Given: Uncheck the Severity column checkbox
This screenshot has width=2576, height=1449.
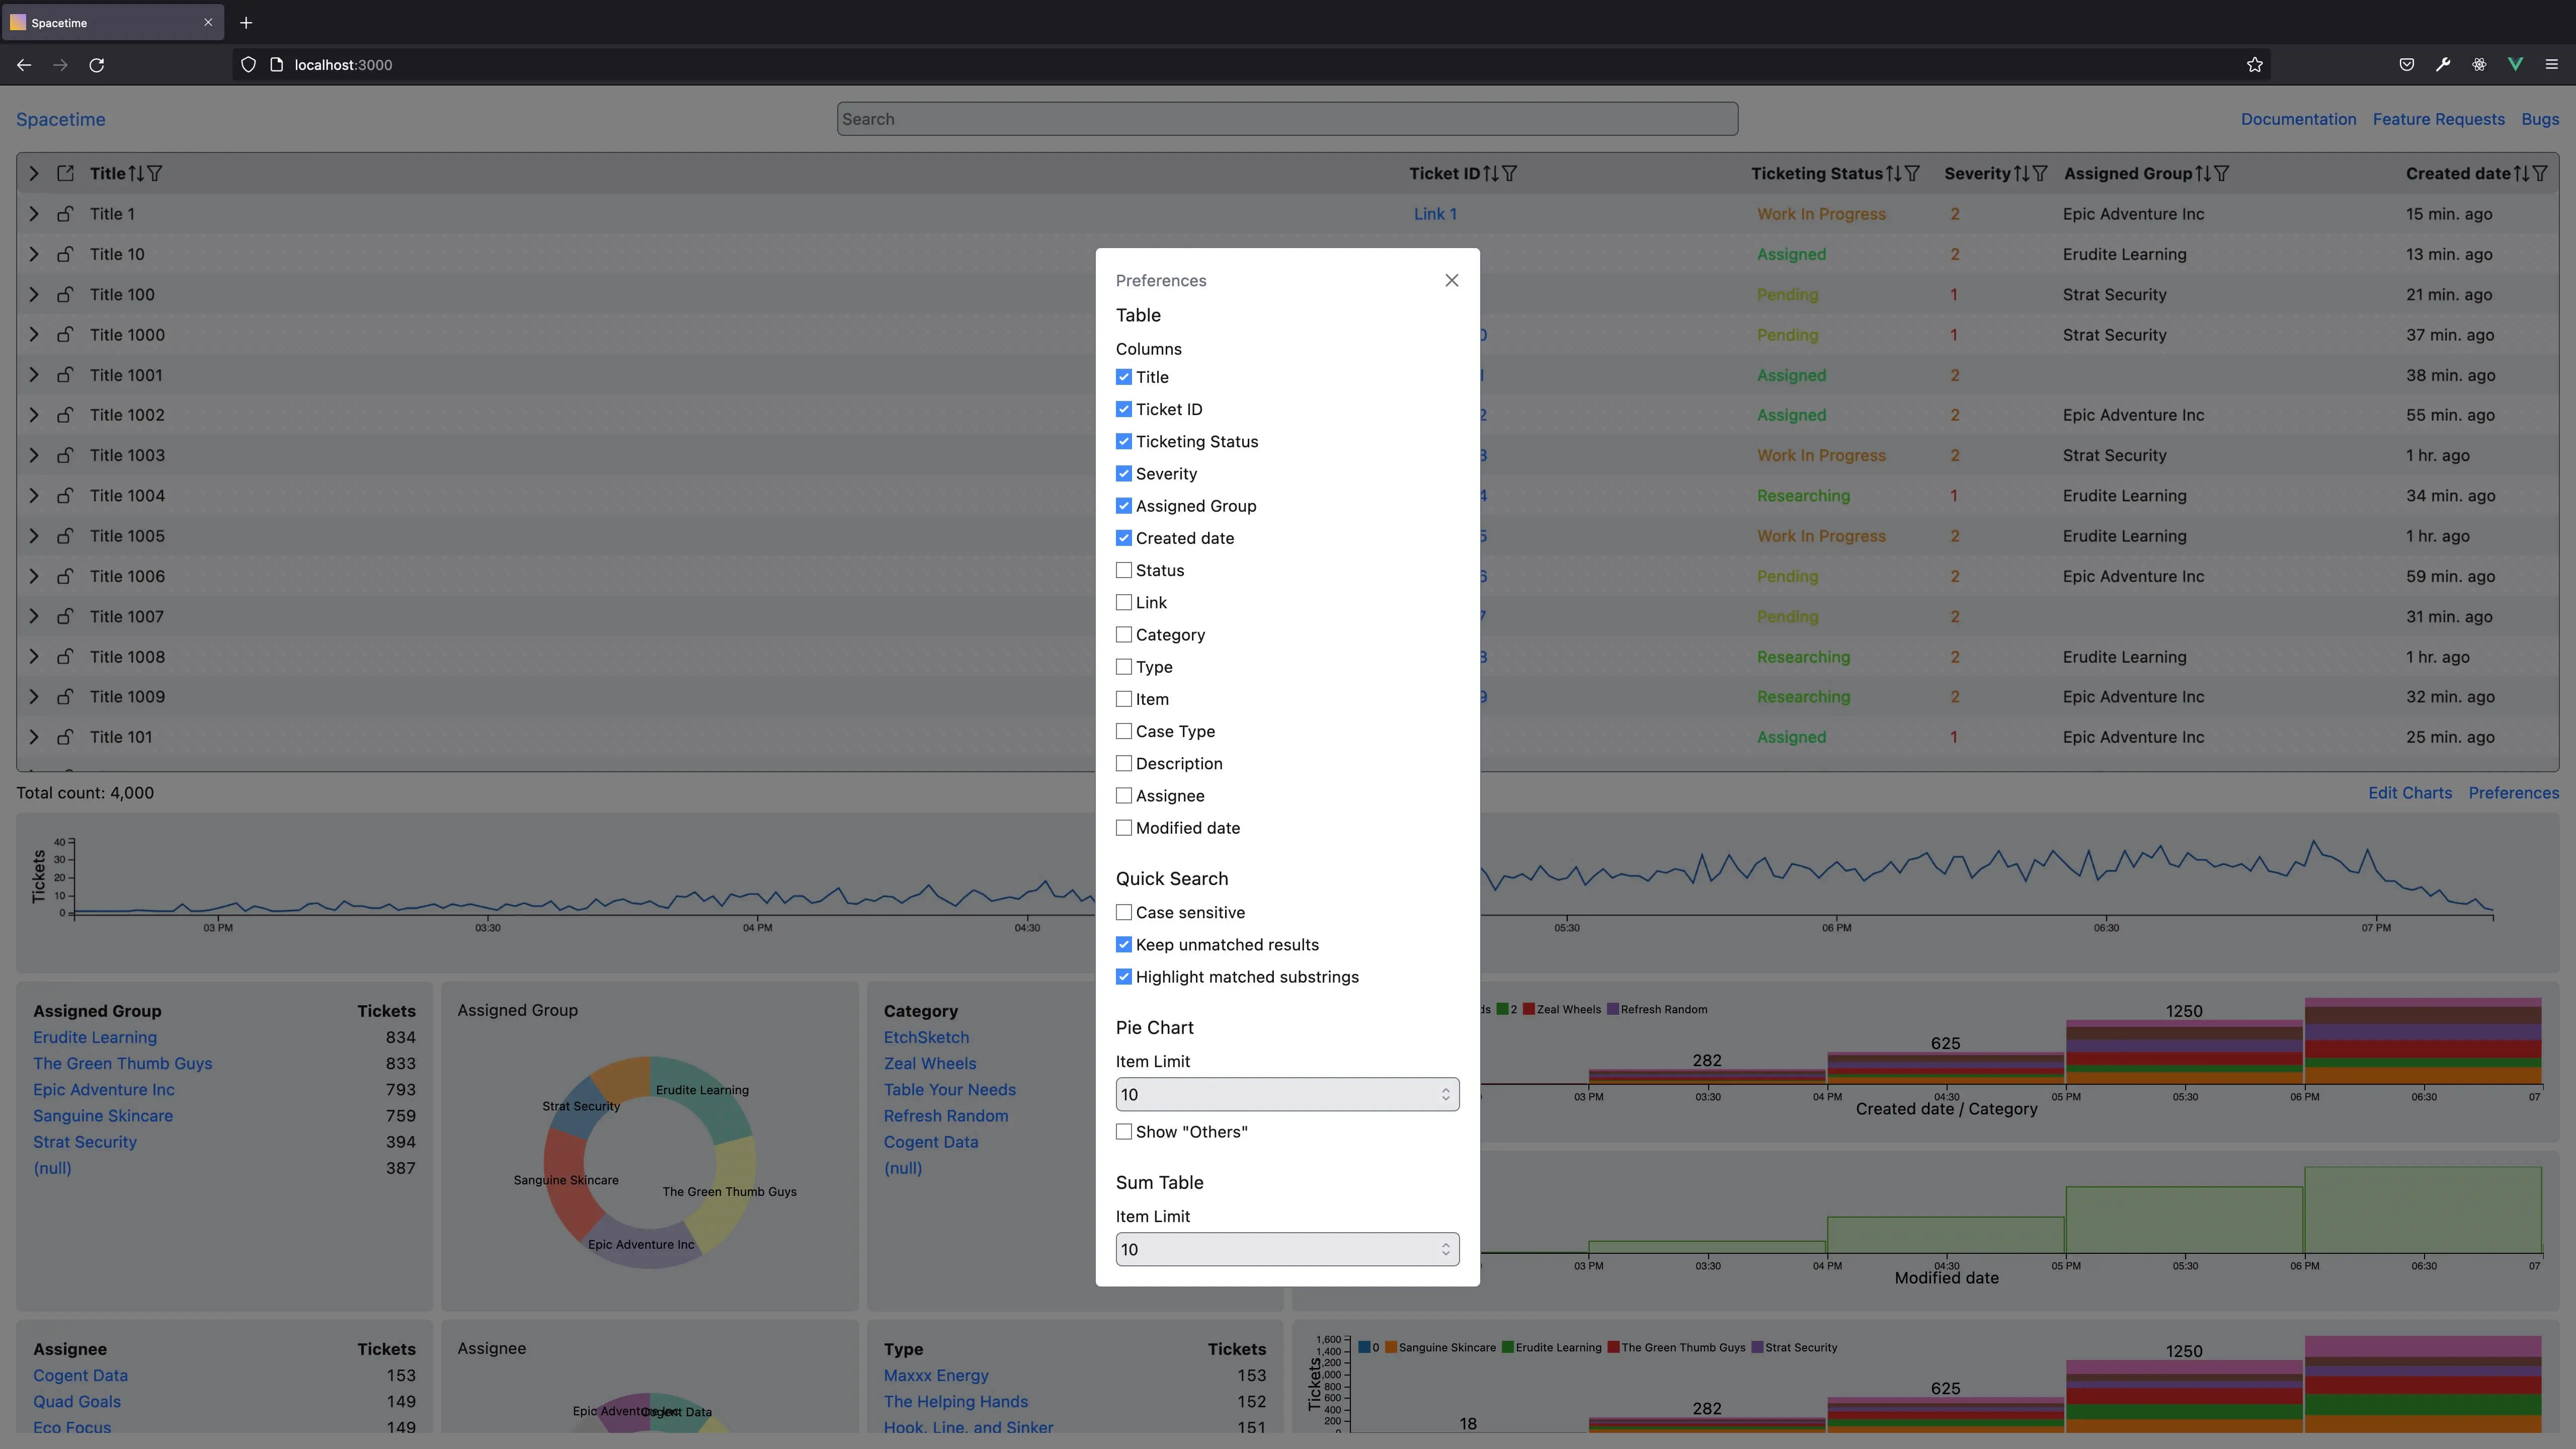Looking at the screenshot, I should pyautogui.click(x=1124, y=474).
